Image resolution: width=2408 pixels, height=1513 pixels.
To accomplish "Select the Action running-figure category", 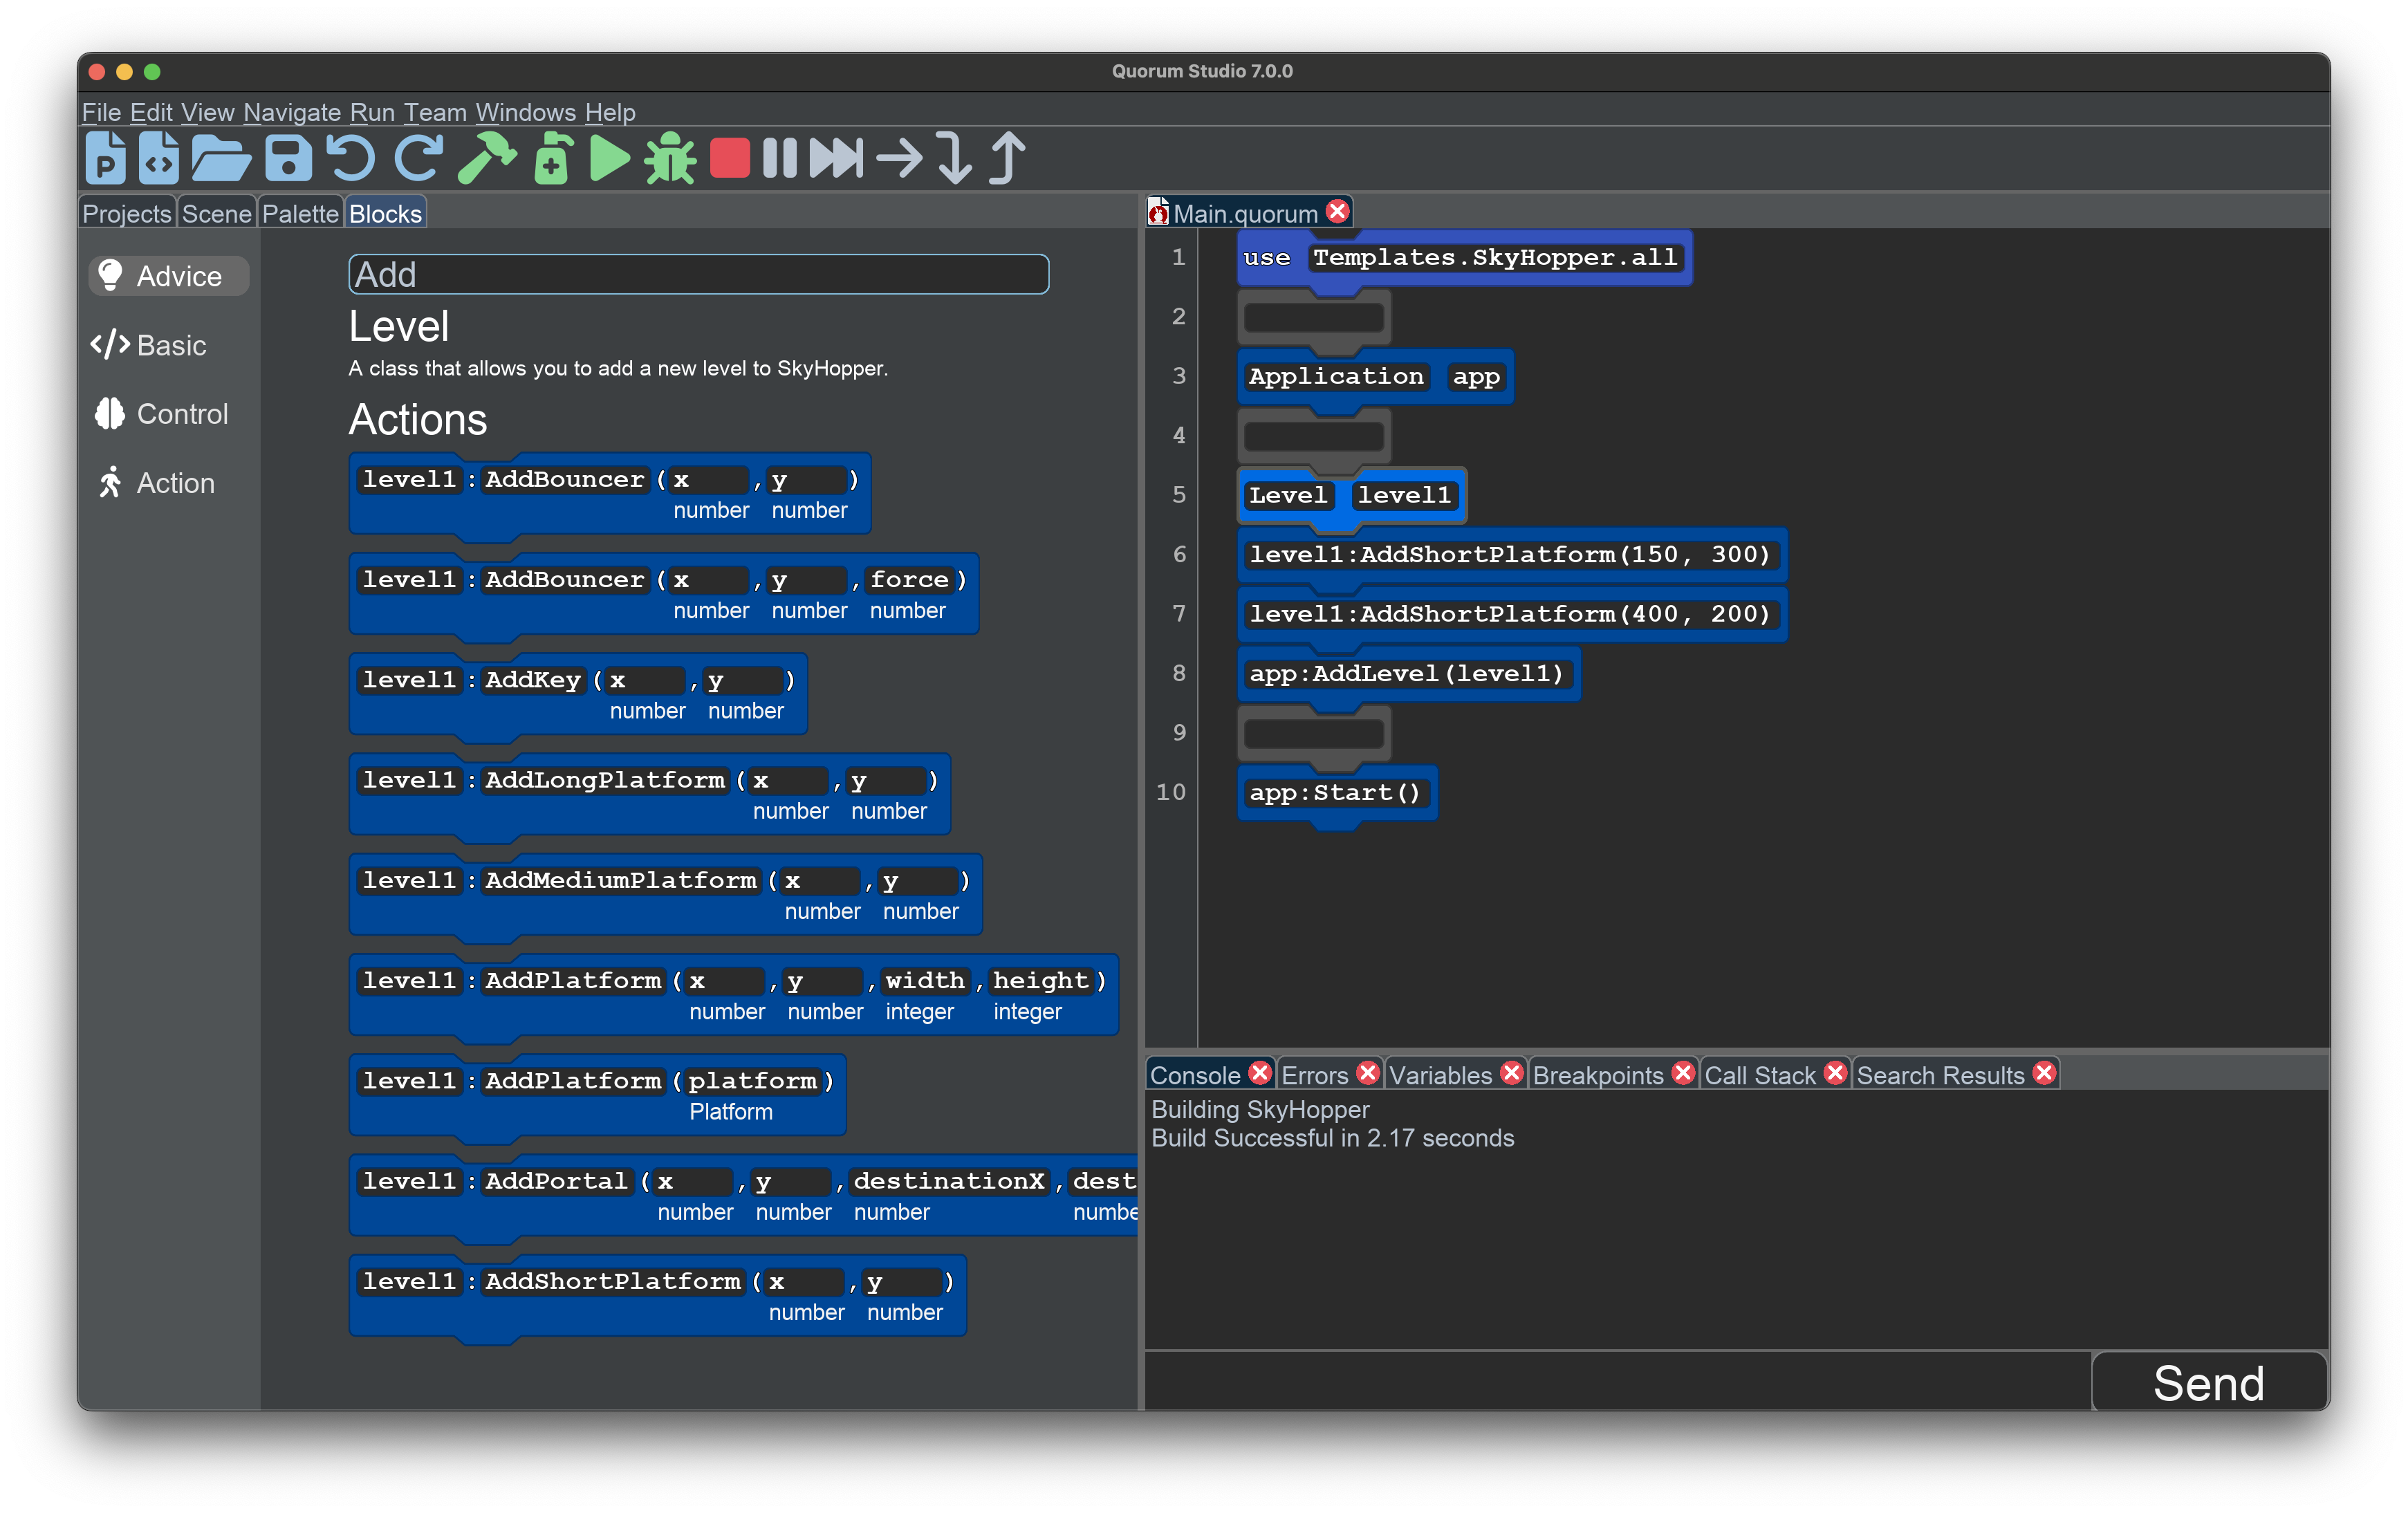I will coord(155,483).
